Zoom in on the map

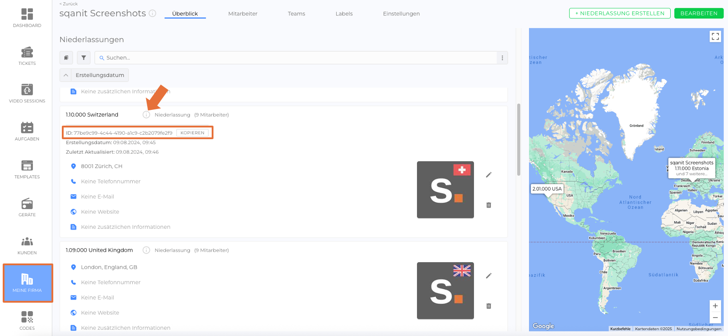click(x=715, y=306)
